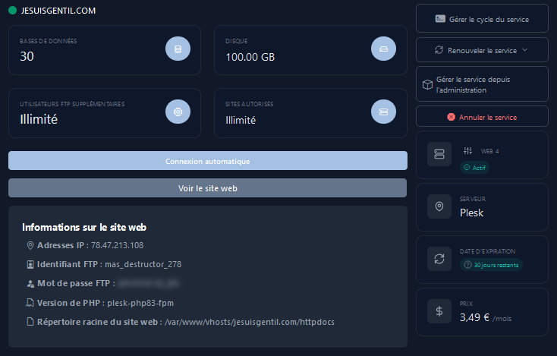Open Gérer le service depuis l'administration
This screenshot has height=356, width=557.
[482, 83]
